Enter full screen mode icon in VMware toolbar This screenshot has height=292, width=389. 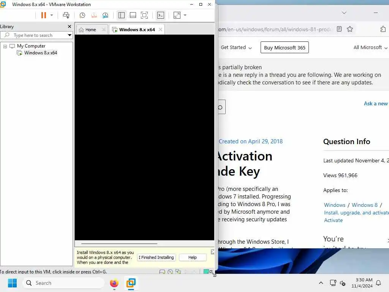tap(144, 15)
